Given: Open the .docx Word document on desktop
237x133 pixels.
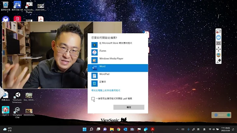Looking at the screenshot, I should coord(6,96).
